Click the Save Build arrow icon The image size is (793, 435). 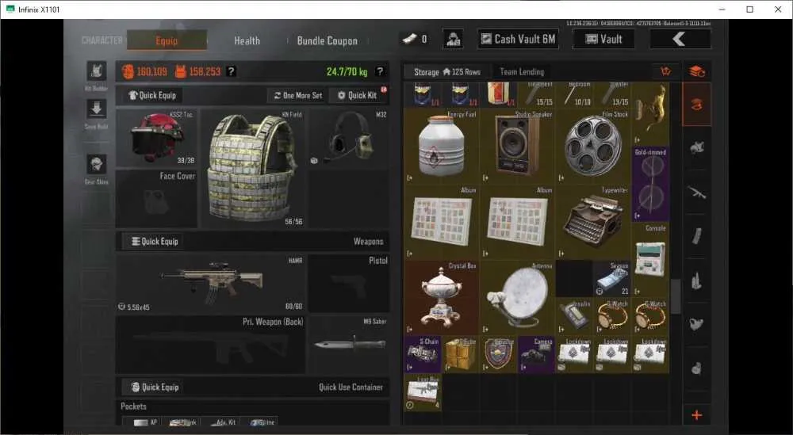pos(96,109)
